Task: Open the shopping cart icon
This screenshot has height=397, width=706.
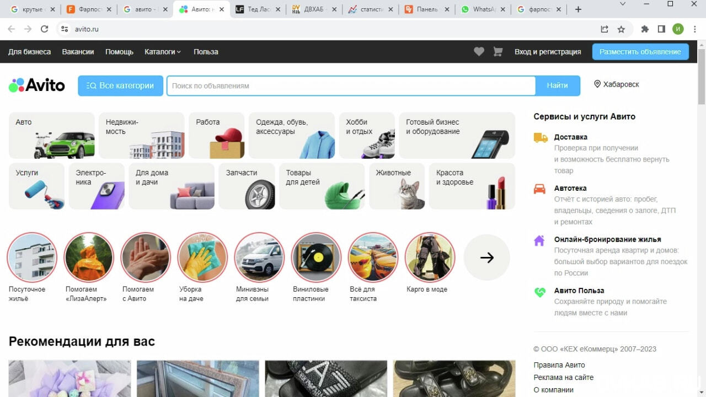Action: 498,51
